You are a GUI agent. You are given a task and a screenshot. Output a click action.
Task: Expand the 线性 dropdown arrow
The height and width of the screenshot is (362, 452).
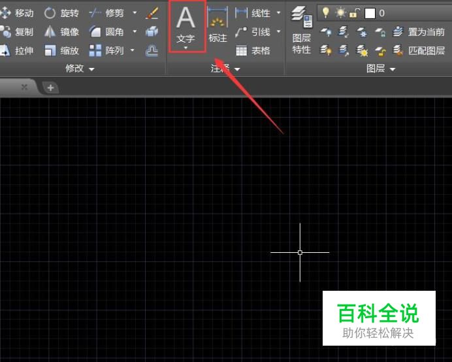click(x=278, y=12)
